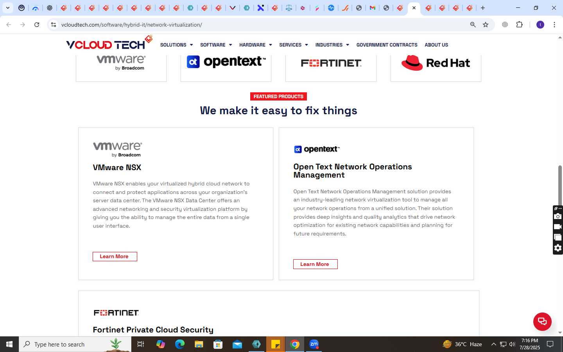Close the active browser tab
This screenshot has width=563, height=352.
[x=414, y=8]
